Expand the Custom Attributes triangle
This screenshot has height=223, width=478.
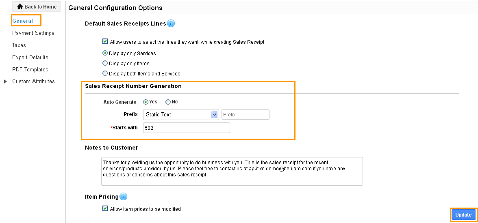(x=5, y=81)
